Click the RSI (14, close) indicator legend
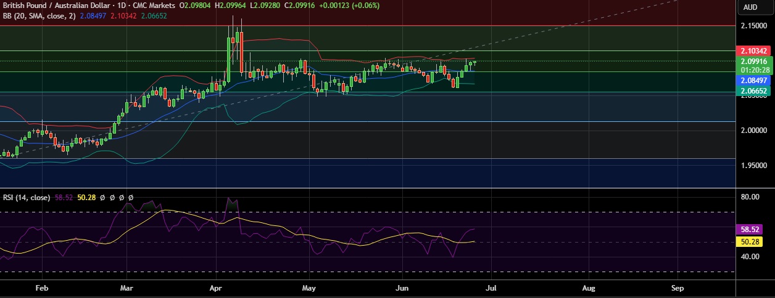Screen dimensions: 775x298 (25, 198)
